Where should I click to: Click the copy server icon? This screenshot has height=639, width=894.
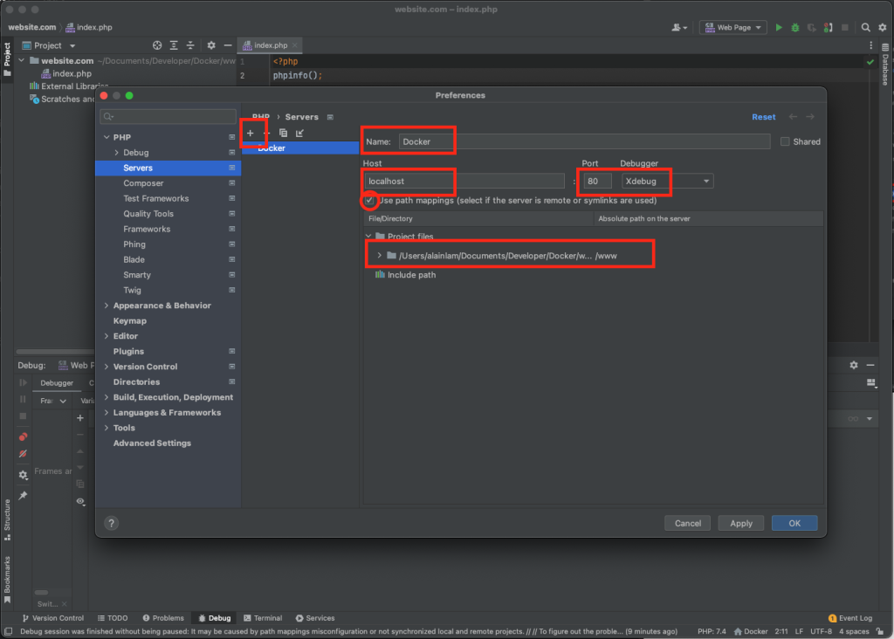[283, 133]
